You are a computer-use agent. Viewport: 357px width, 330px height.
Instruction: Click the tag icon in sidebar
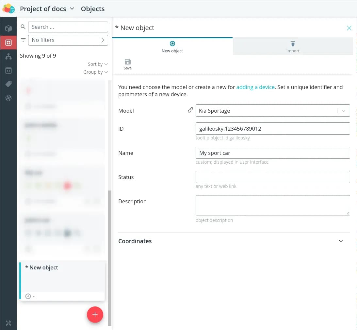[x=8, y=84]
